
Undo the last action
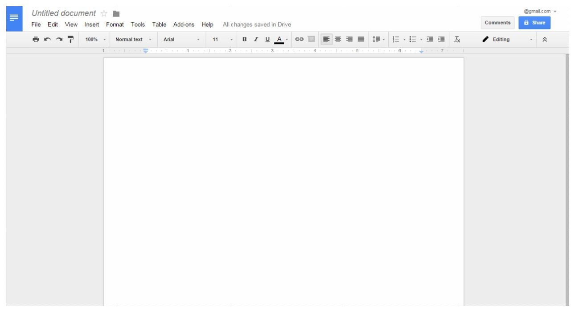point(47,40)
